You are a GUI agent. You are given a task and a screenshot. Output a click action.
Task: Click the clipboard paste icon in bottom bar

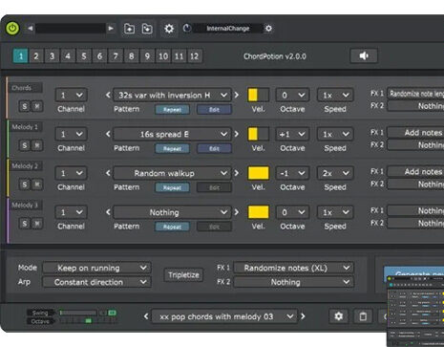363,316
